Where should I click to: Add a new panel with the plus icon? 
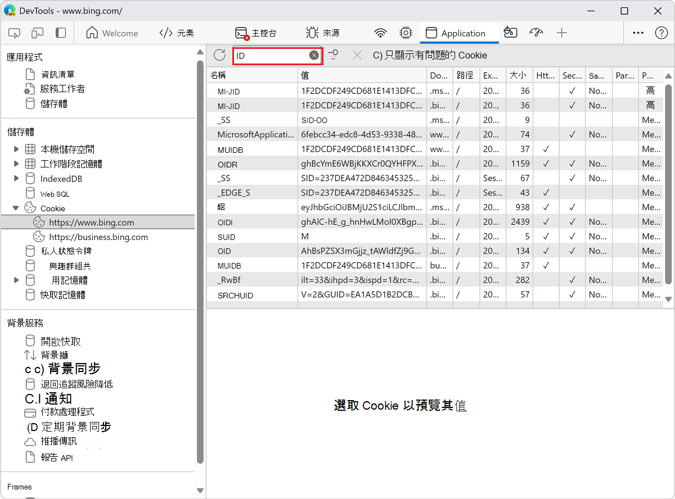point(562,33)
